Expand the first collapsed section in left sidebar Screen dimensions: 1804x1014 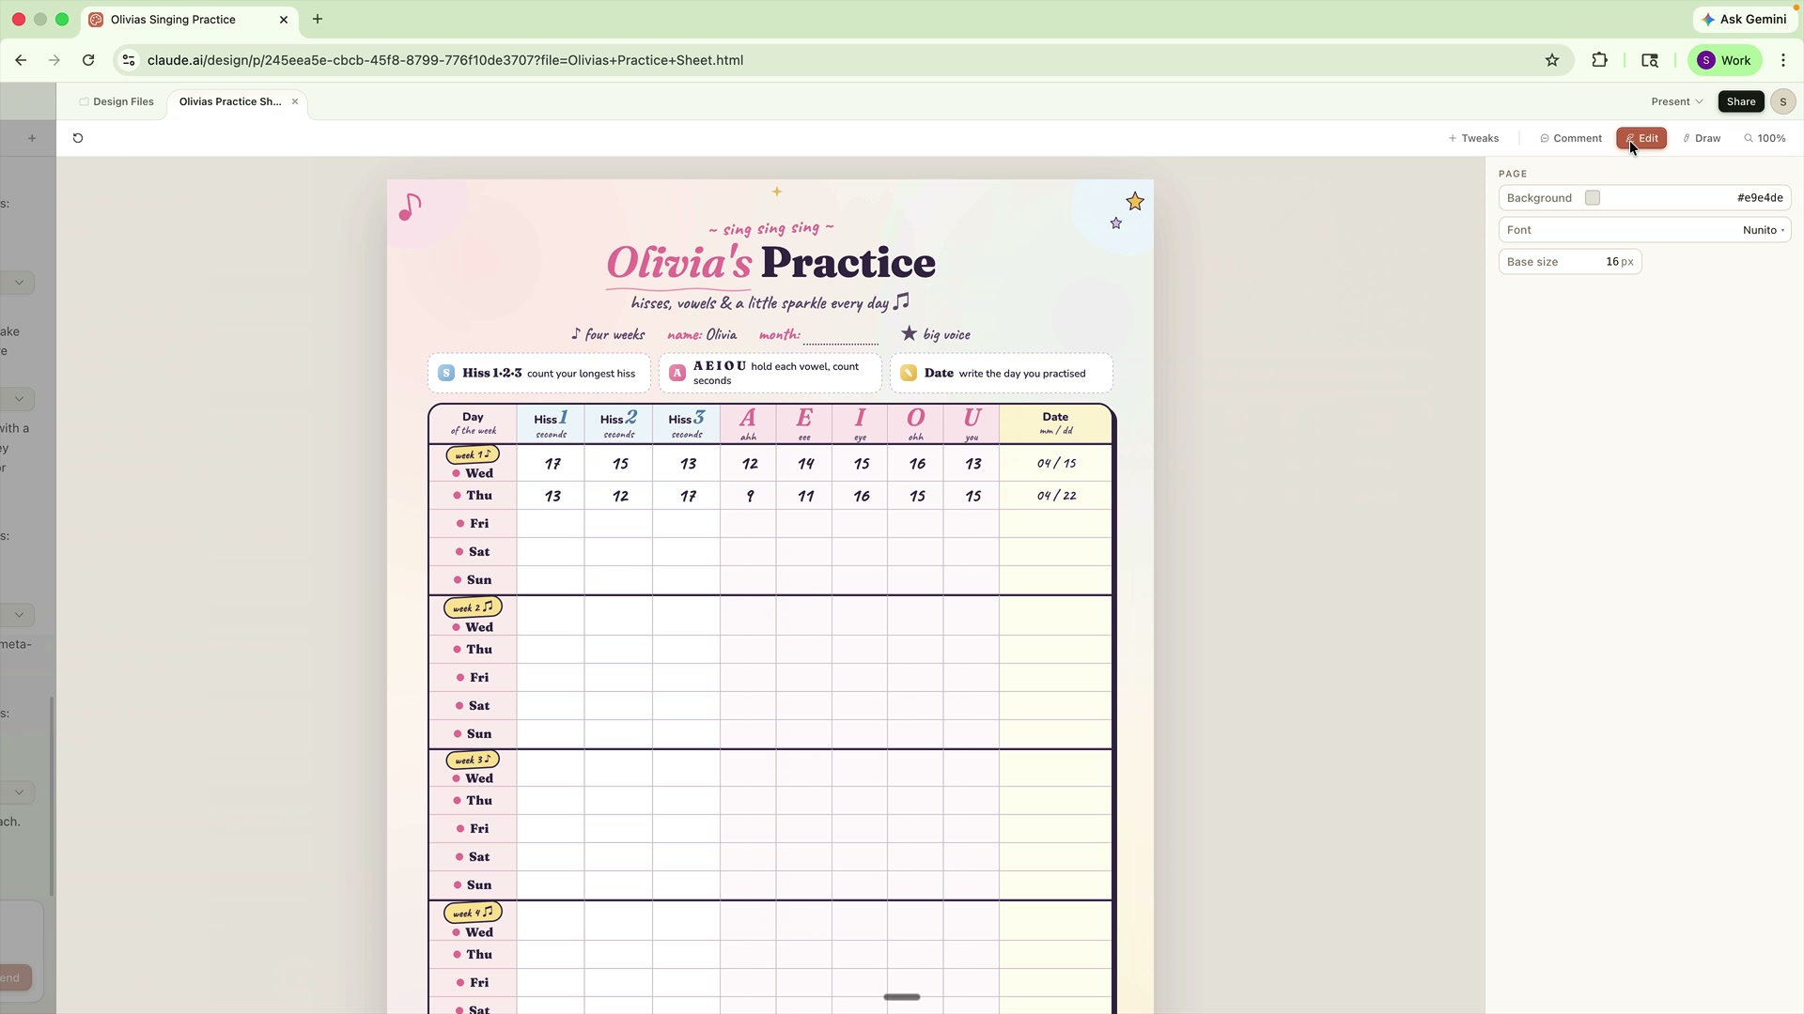[18, 282]
